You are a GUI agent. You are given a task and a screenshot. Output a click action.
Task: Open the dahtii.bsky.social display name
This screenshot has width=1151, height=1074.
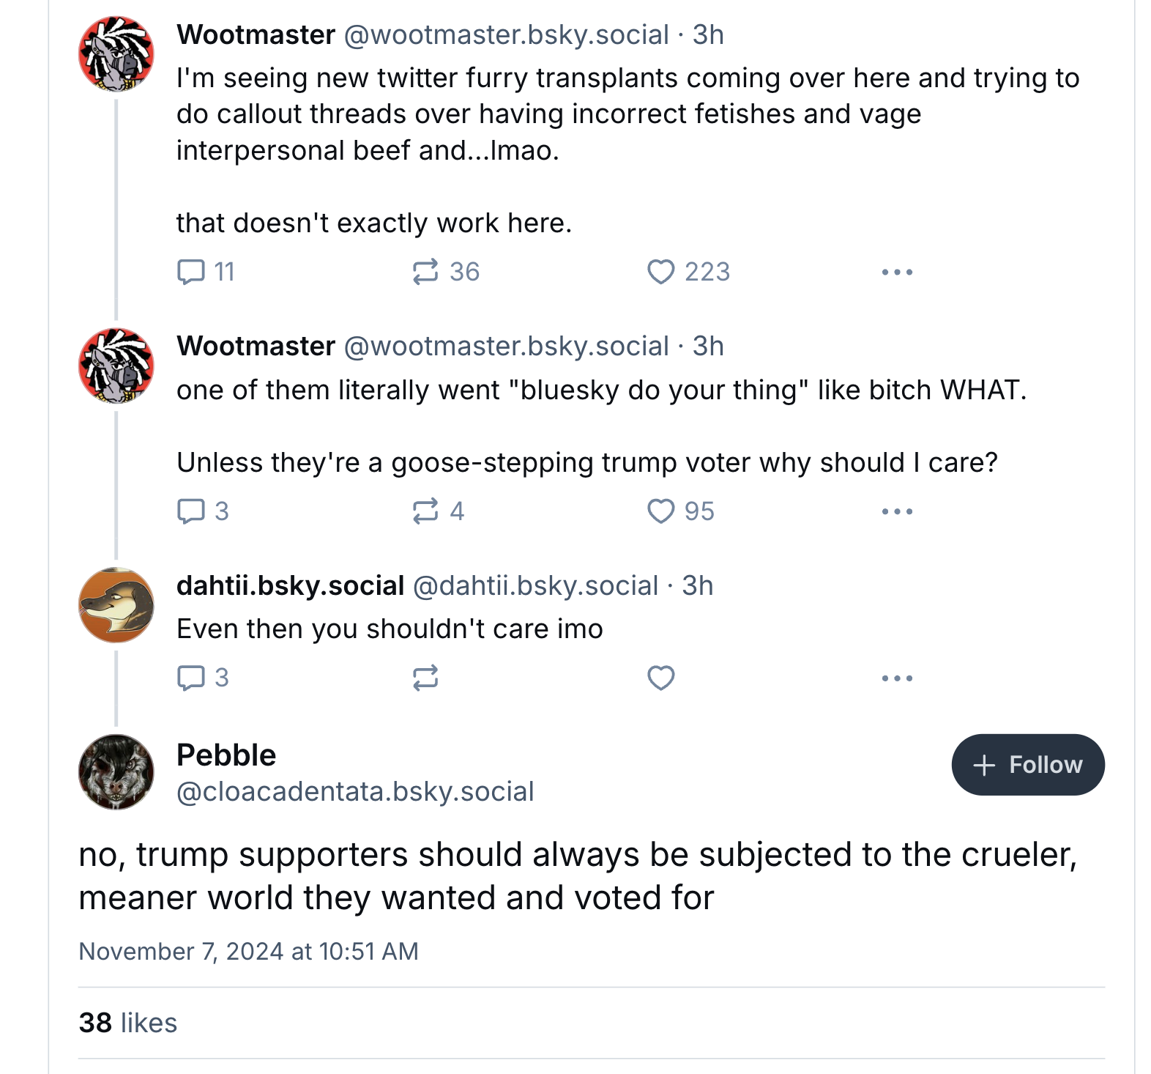[x=290, y=585]
